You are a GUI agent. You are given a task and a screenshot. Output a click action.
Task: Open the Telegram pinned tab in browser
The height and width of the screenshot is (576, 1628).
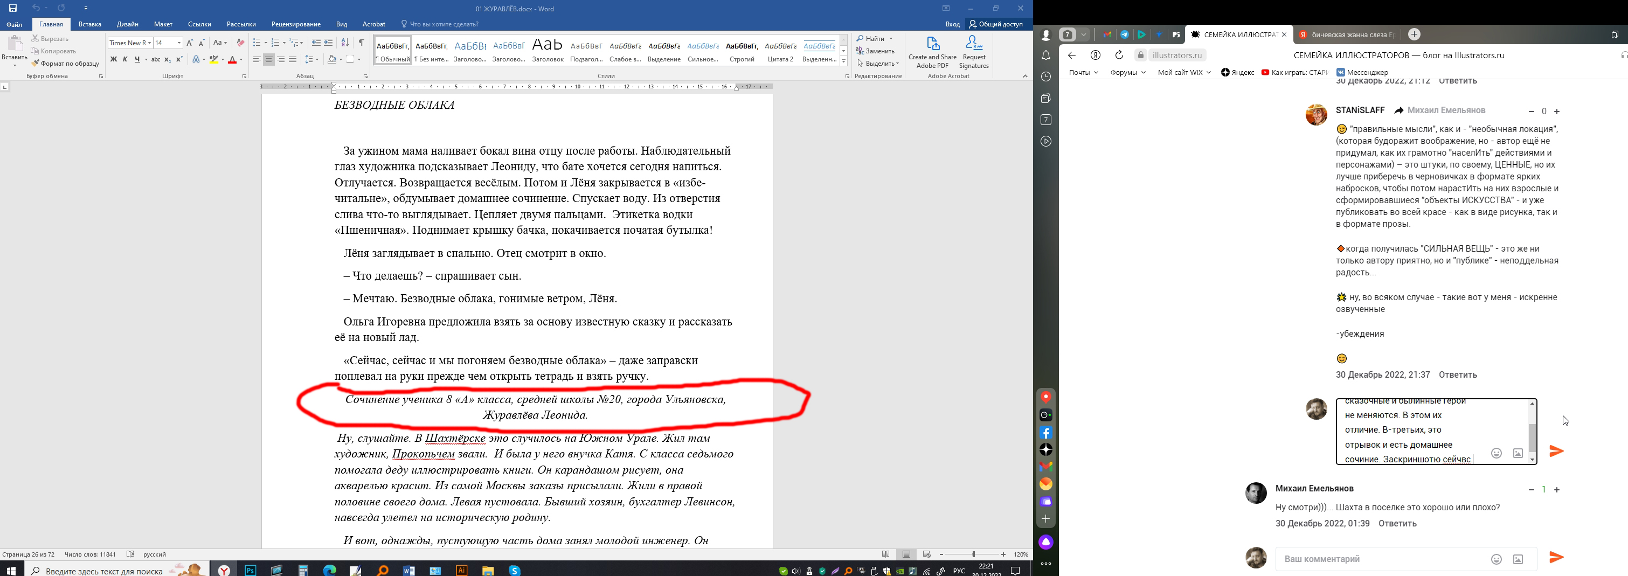1125,34
